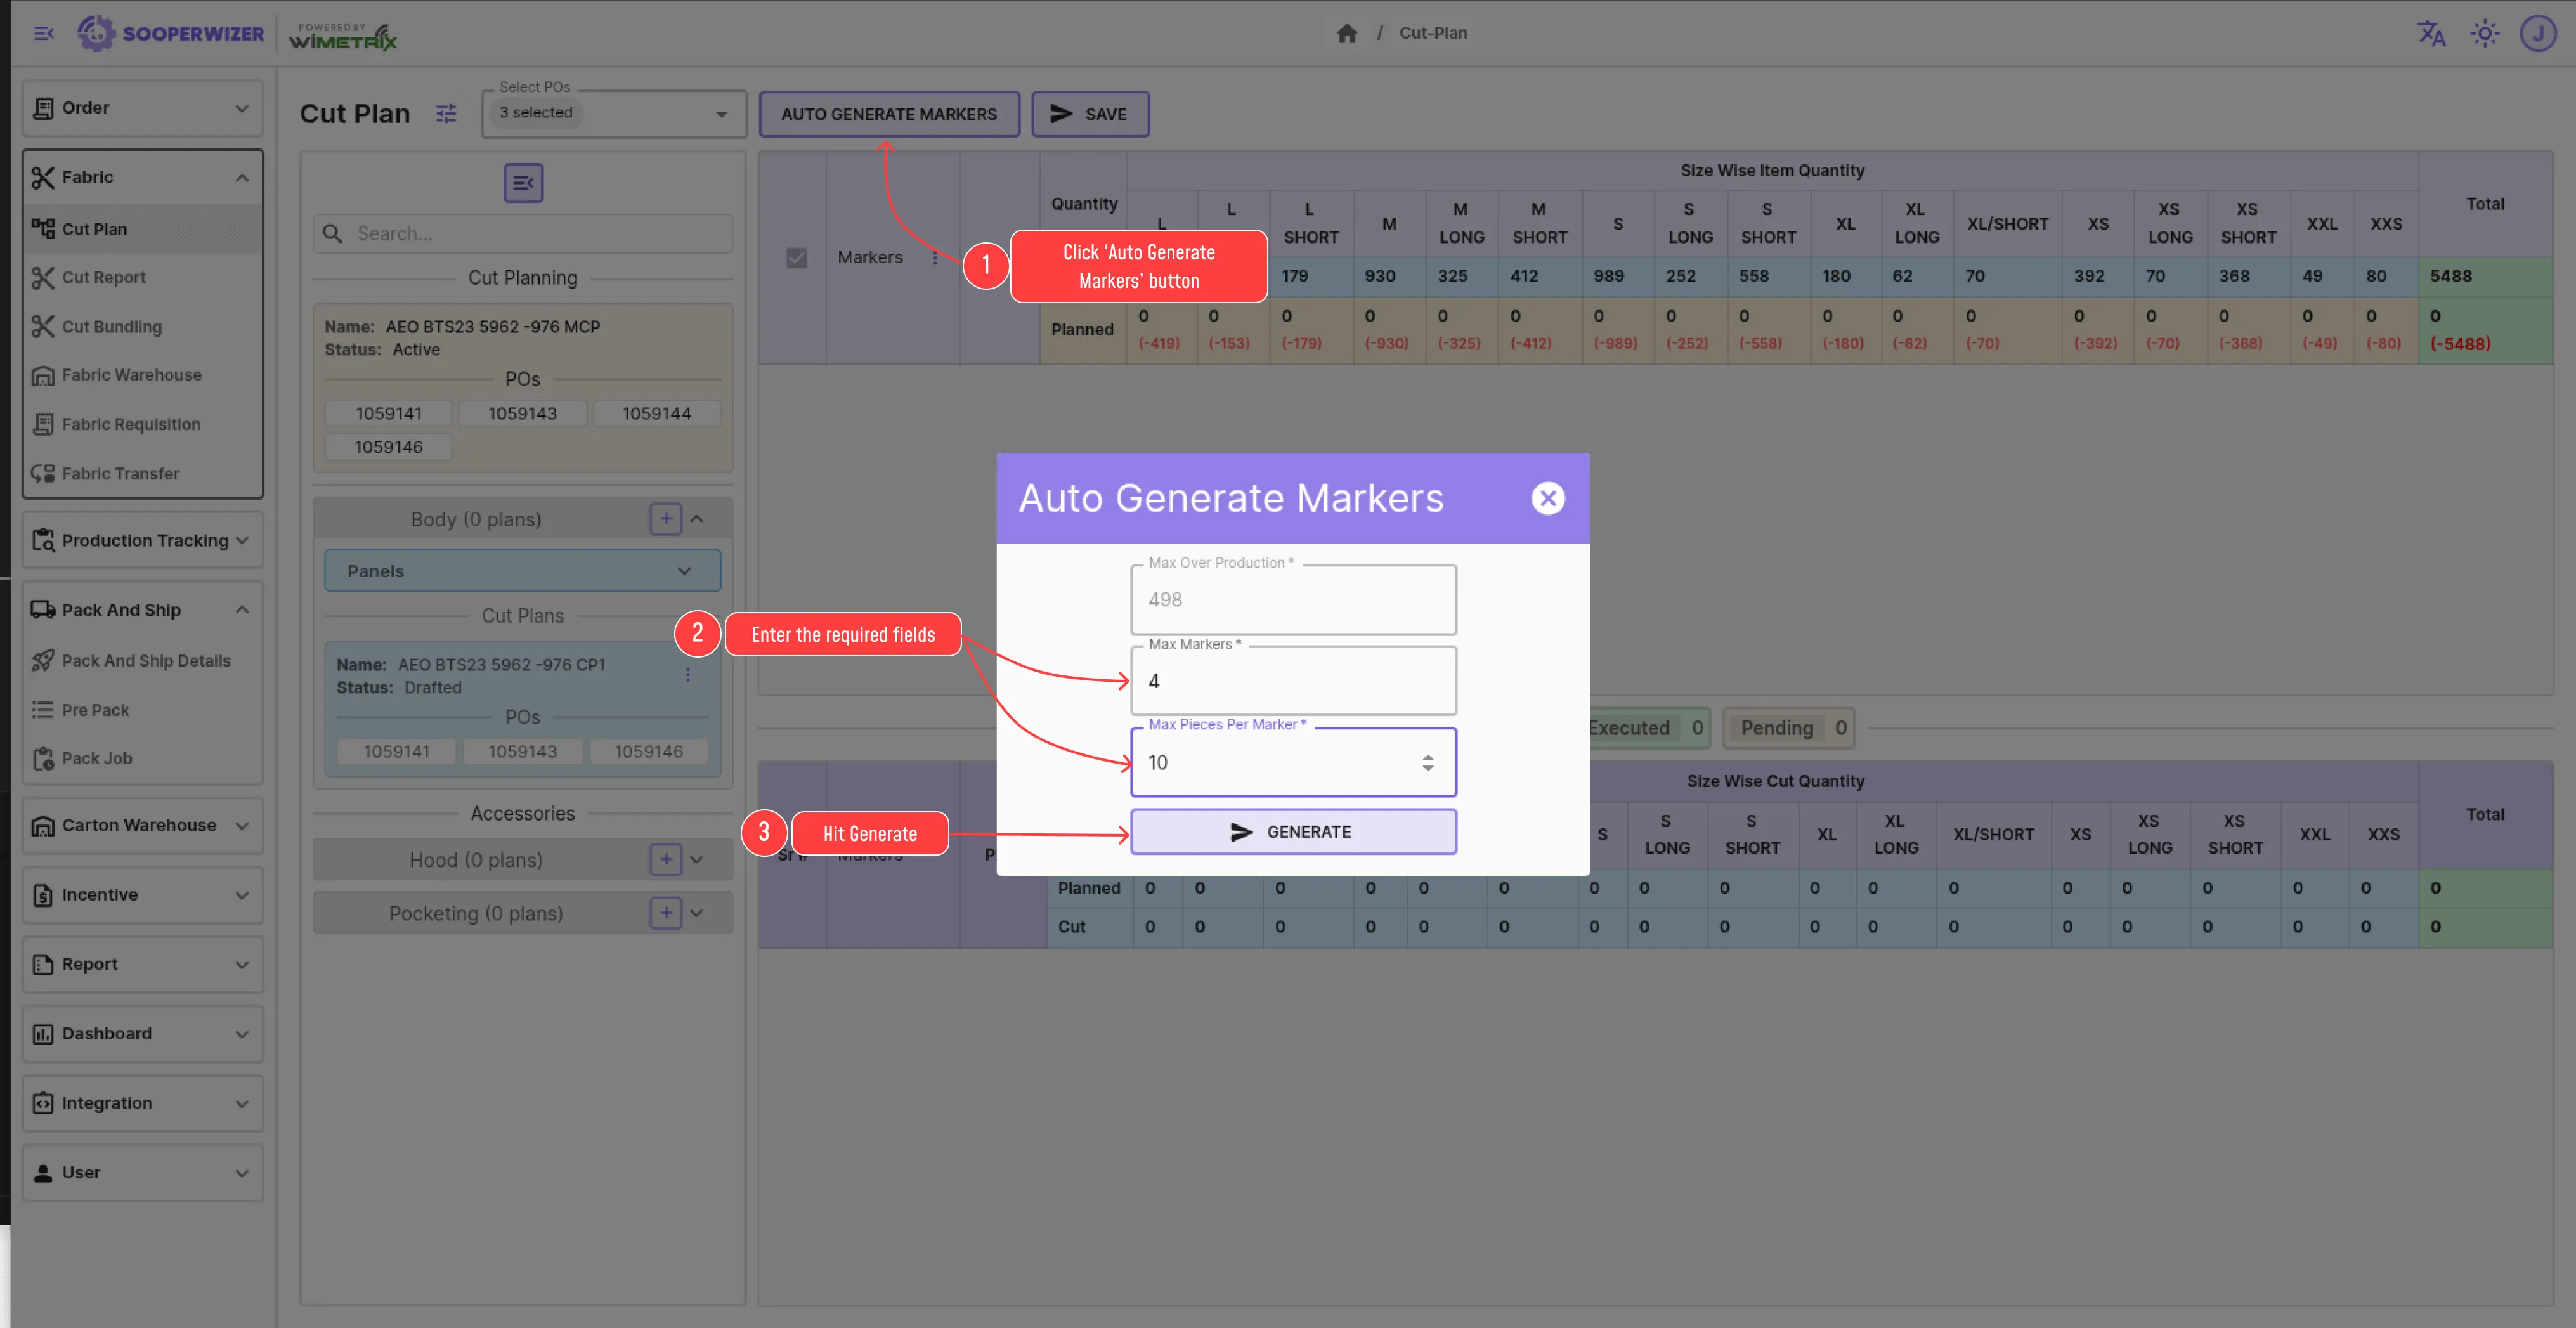Click the collapse list icon above the search bar

click(x=522, y=183)
